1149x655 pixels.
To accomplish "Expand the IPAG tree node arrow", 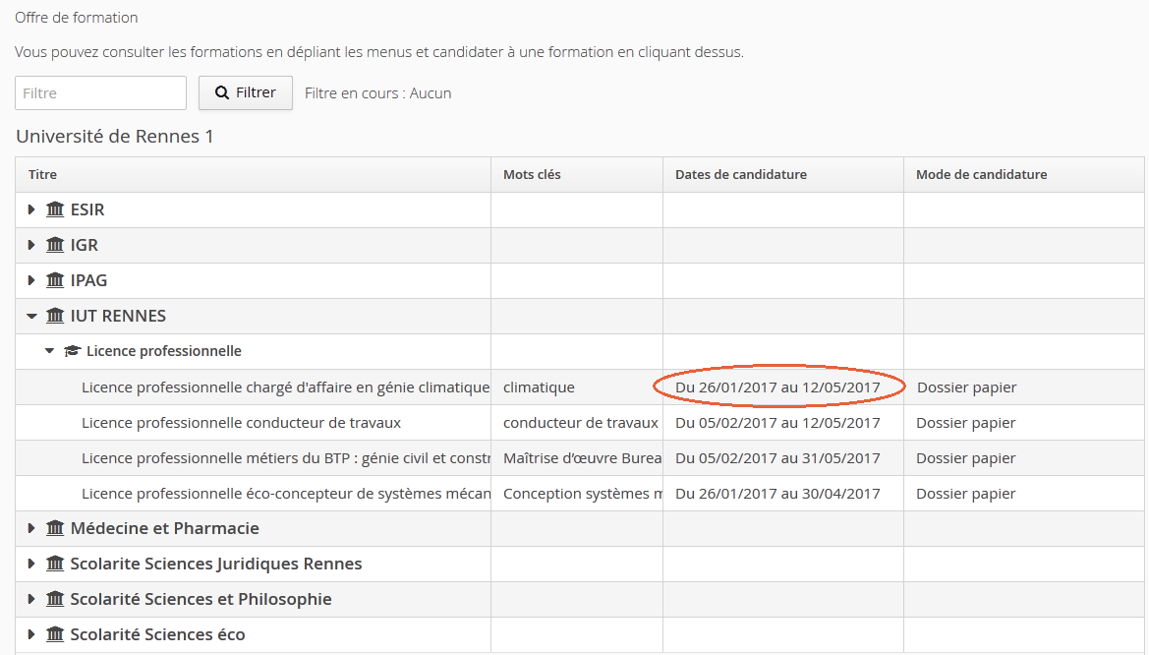I will (30, 280).
